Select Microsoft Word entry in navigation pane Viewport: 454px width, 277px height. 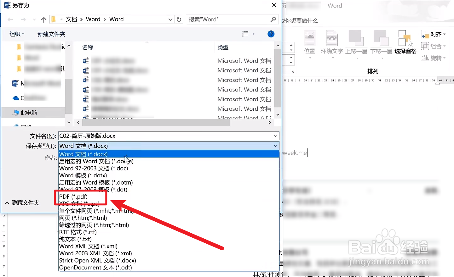(36, 83)
